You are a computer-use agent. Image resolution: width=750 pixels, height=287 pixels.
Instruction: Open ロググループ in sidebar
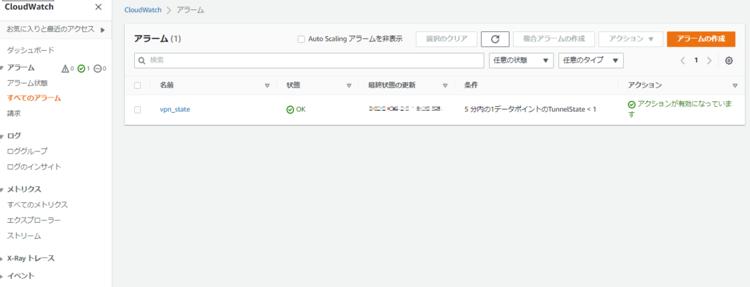click(x=27, y=151)
